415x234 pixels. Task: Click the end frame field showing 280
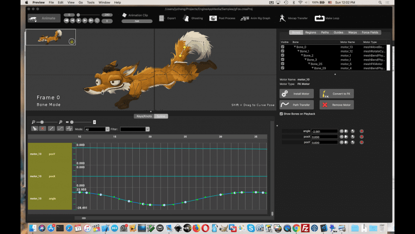click(107, 15)
